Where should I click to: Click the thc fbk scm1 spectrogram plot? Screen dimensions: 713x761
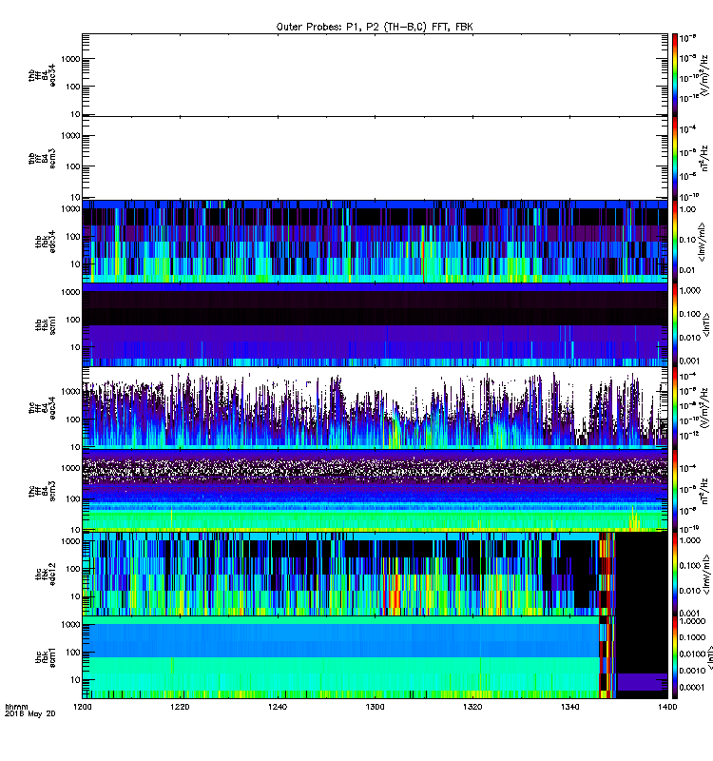[x=375, y=657]
